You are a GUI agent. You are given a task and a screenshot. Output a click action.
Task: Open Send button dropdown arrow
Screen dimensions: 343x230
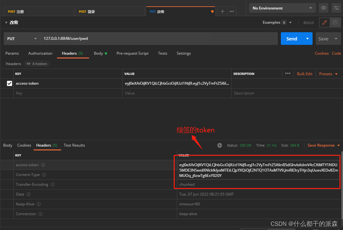point(307,39)
